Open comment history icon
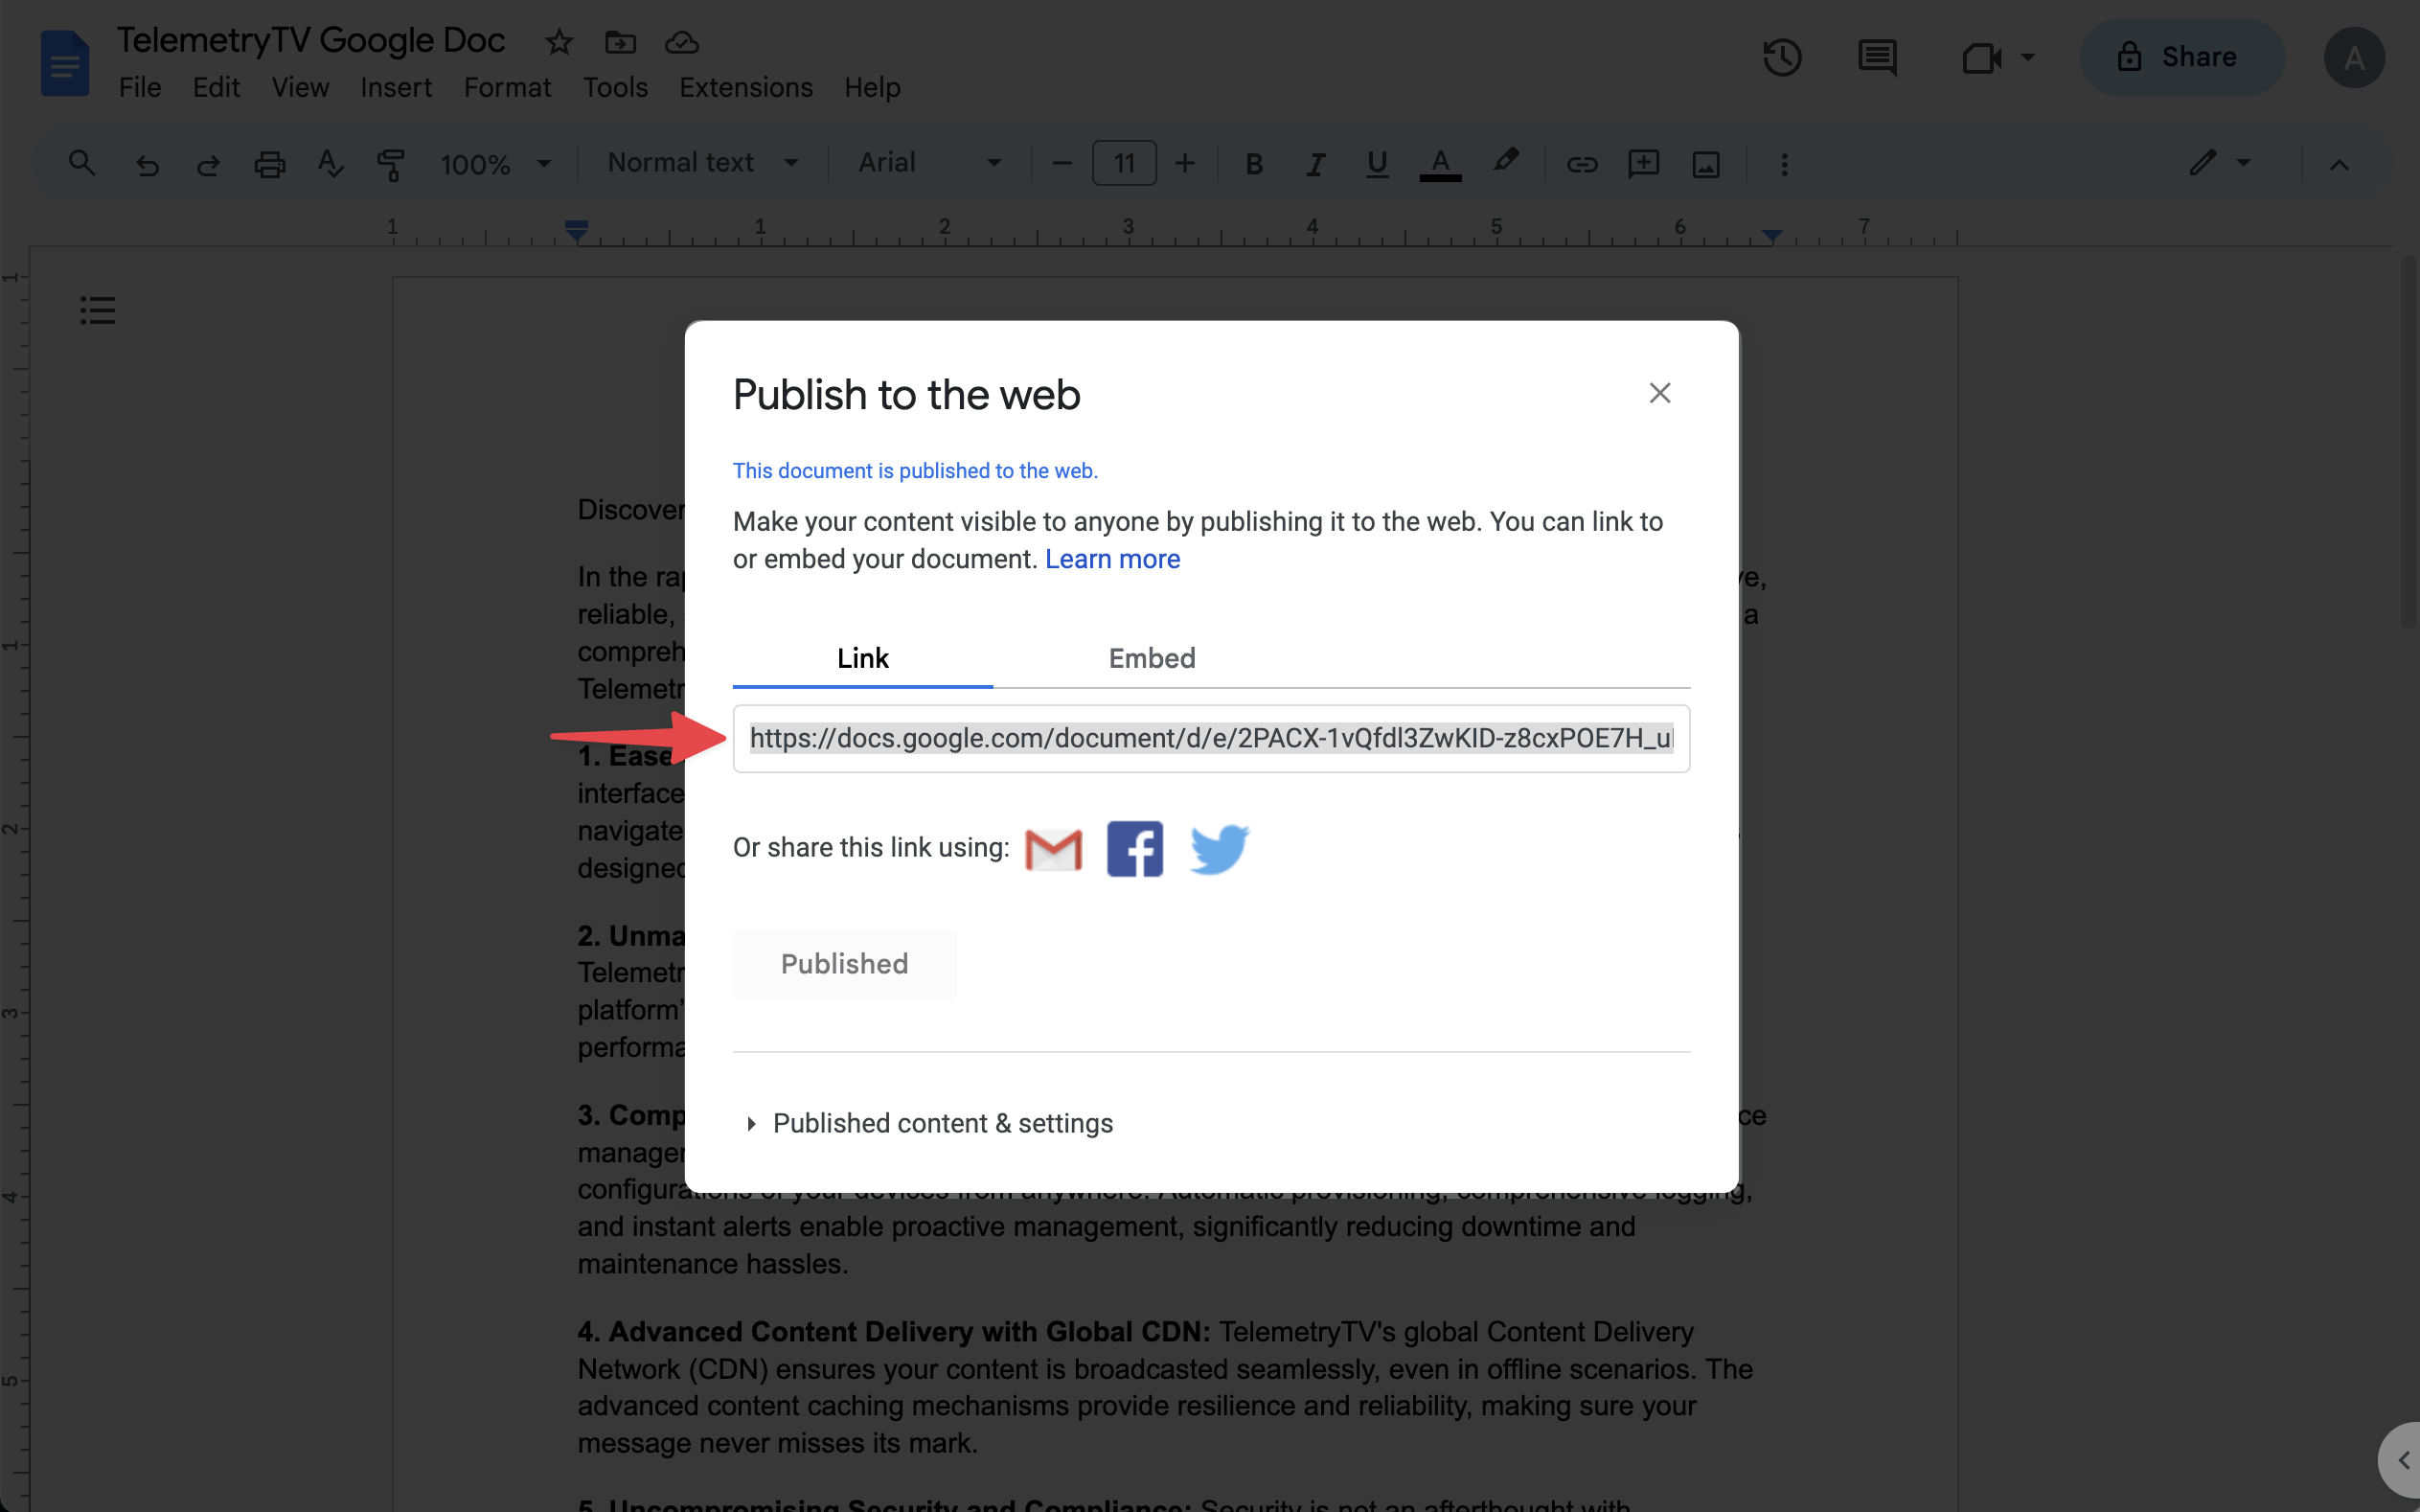 1876,57
